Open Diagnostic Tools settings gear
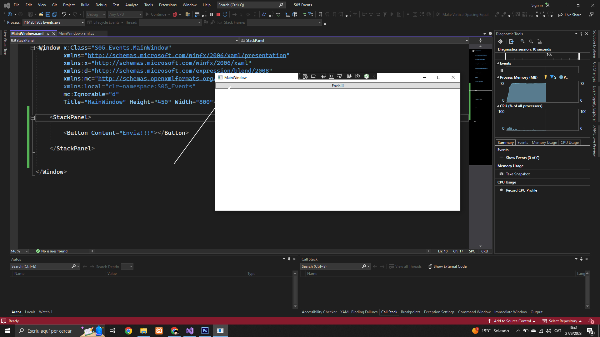Viewport: 600px width, 337px height. 500,42
